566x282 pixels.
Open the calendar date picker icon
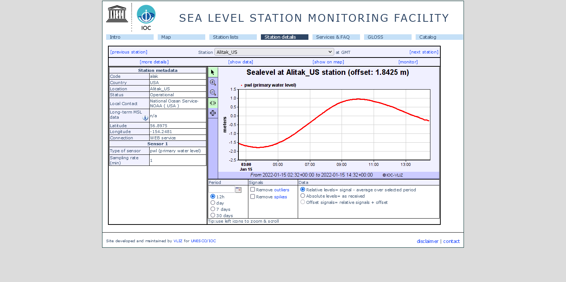[238, 190]
